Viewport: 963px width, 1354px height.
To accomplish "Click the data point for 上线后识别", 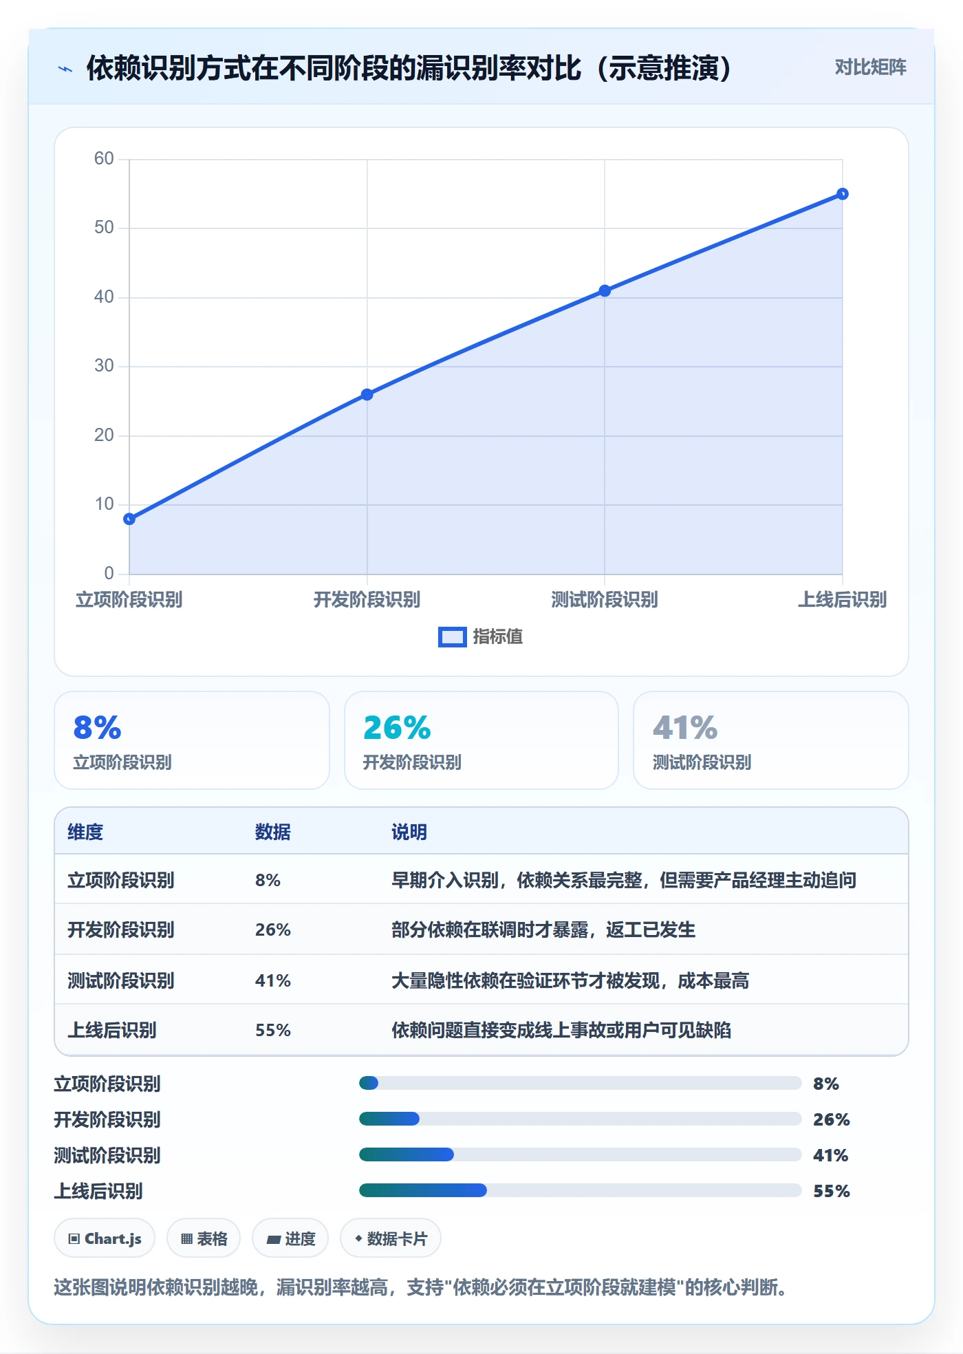I will click(x=842, y=194).
